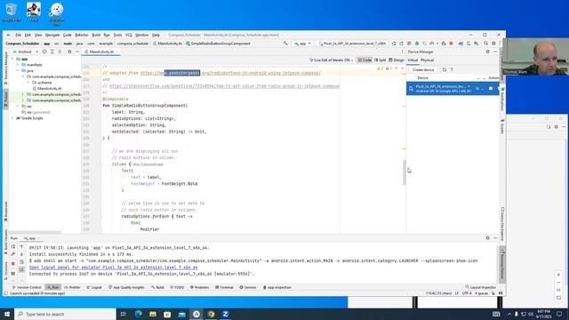Open the Tools menu
569x320 pixels.
tap(117, 36)
